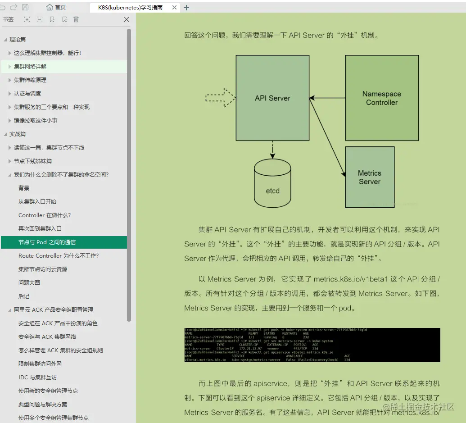Open 背景 bookmark
Image resolution: width=466 pixels, height=423 pixels.
click(x=24, y=188)
